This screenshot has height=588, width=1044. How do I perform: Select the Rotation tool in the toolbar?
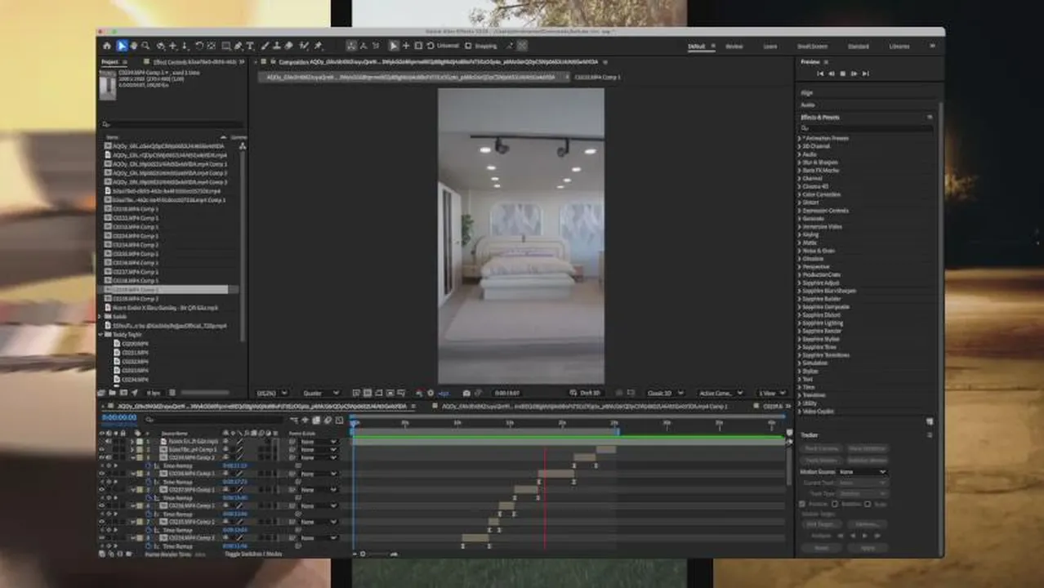point(199,47)
